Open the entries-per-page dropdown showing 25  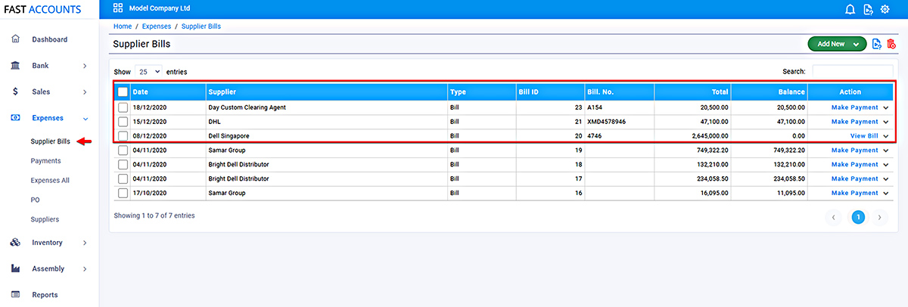[x=149, y=71]
